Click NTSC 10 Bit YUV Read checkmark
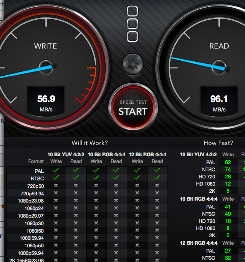Viewport: 245px width, 262px height. (x=76, y=178)
